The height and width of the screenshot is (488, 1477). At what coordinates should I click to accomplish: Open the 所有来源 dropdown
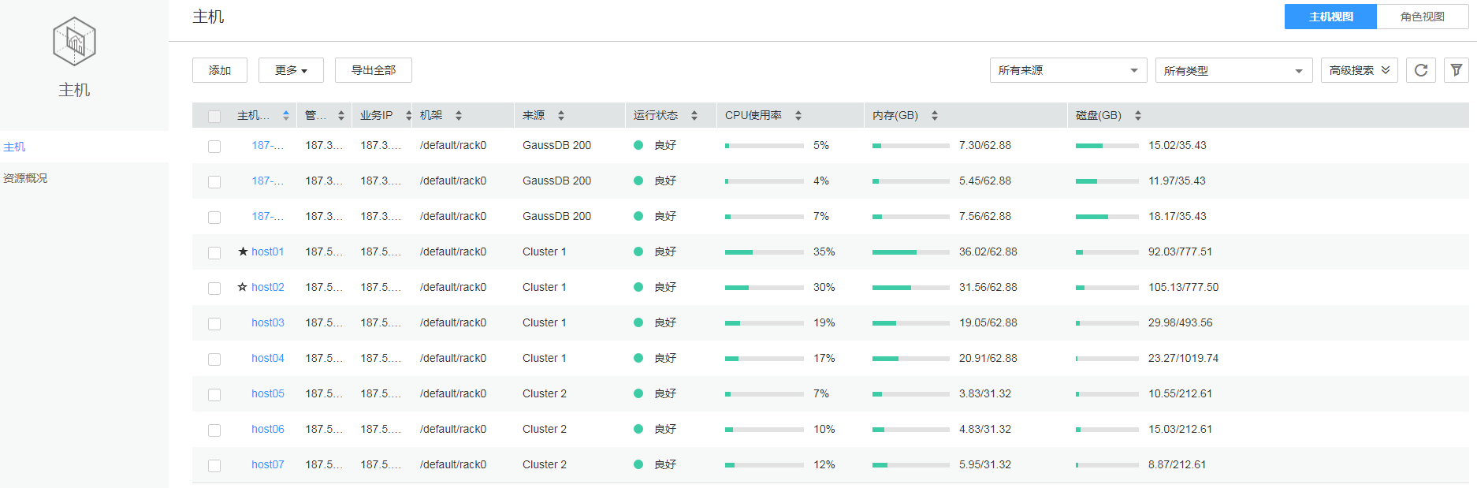(x=1068, y=70)
